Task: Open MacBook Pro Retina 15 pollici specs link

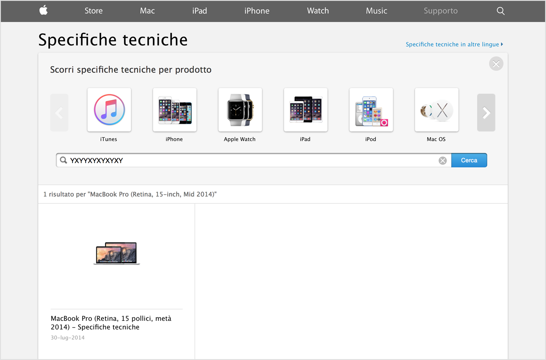Action: pyautogui.click(x=111, y=323)
